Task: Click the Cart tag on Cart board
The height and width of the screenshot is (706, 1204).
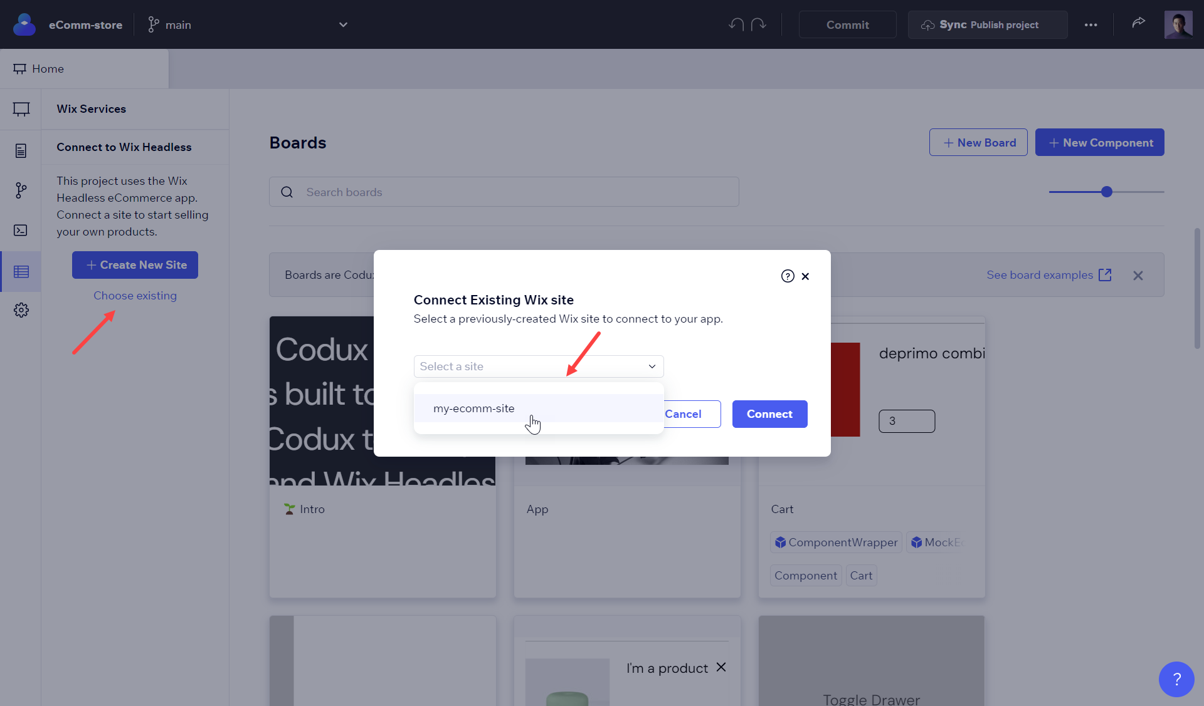Action: tap(861, 576)
